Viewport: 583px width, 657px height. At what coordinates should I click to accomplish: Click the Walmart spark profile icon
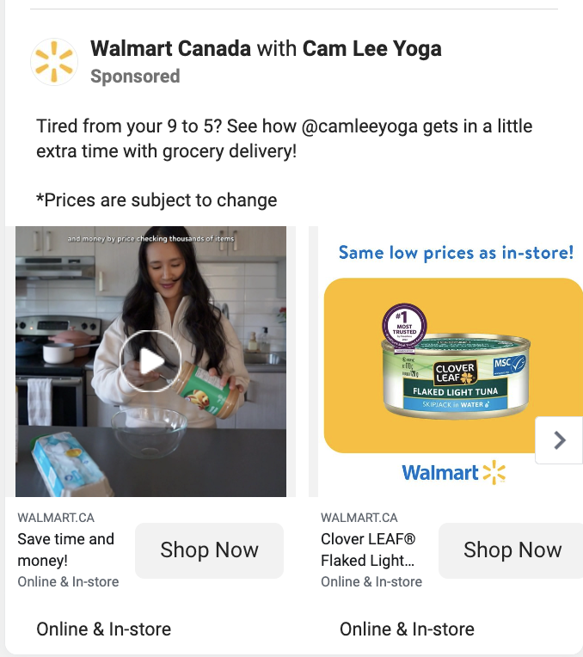coord(54,62)
